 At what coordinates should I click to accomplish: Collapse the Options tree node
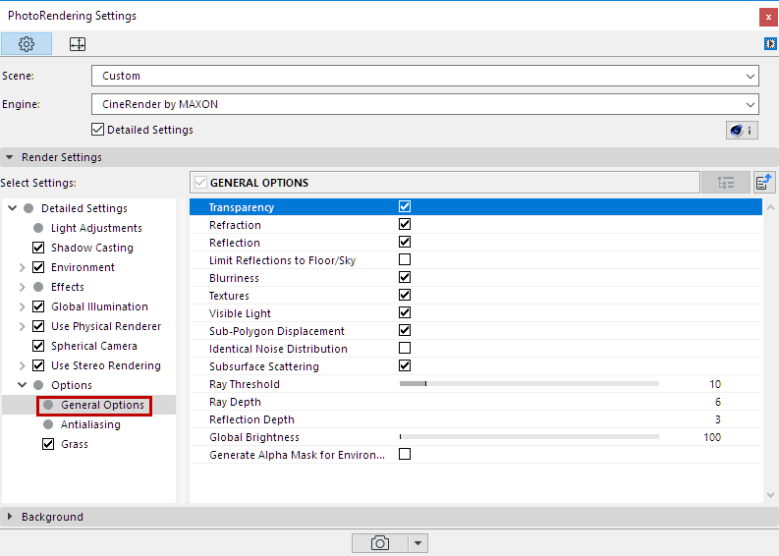22,385
